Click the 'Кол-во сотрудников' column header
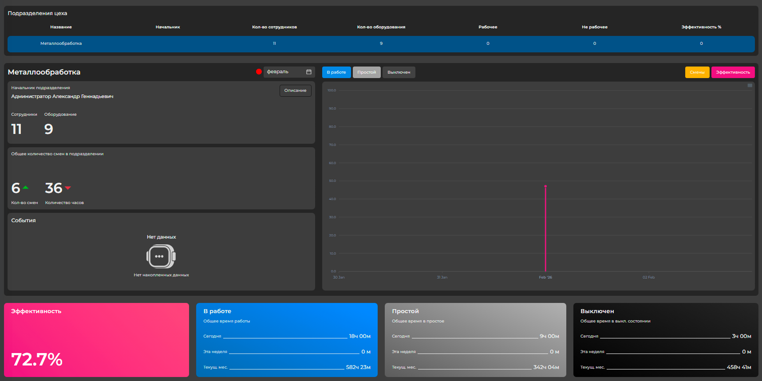The height and width of the screenshot is (381, 762). point(274,27)
